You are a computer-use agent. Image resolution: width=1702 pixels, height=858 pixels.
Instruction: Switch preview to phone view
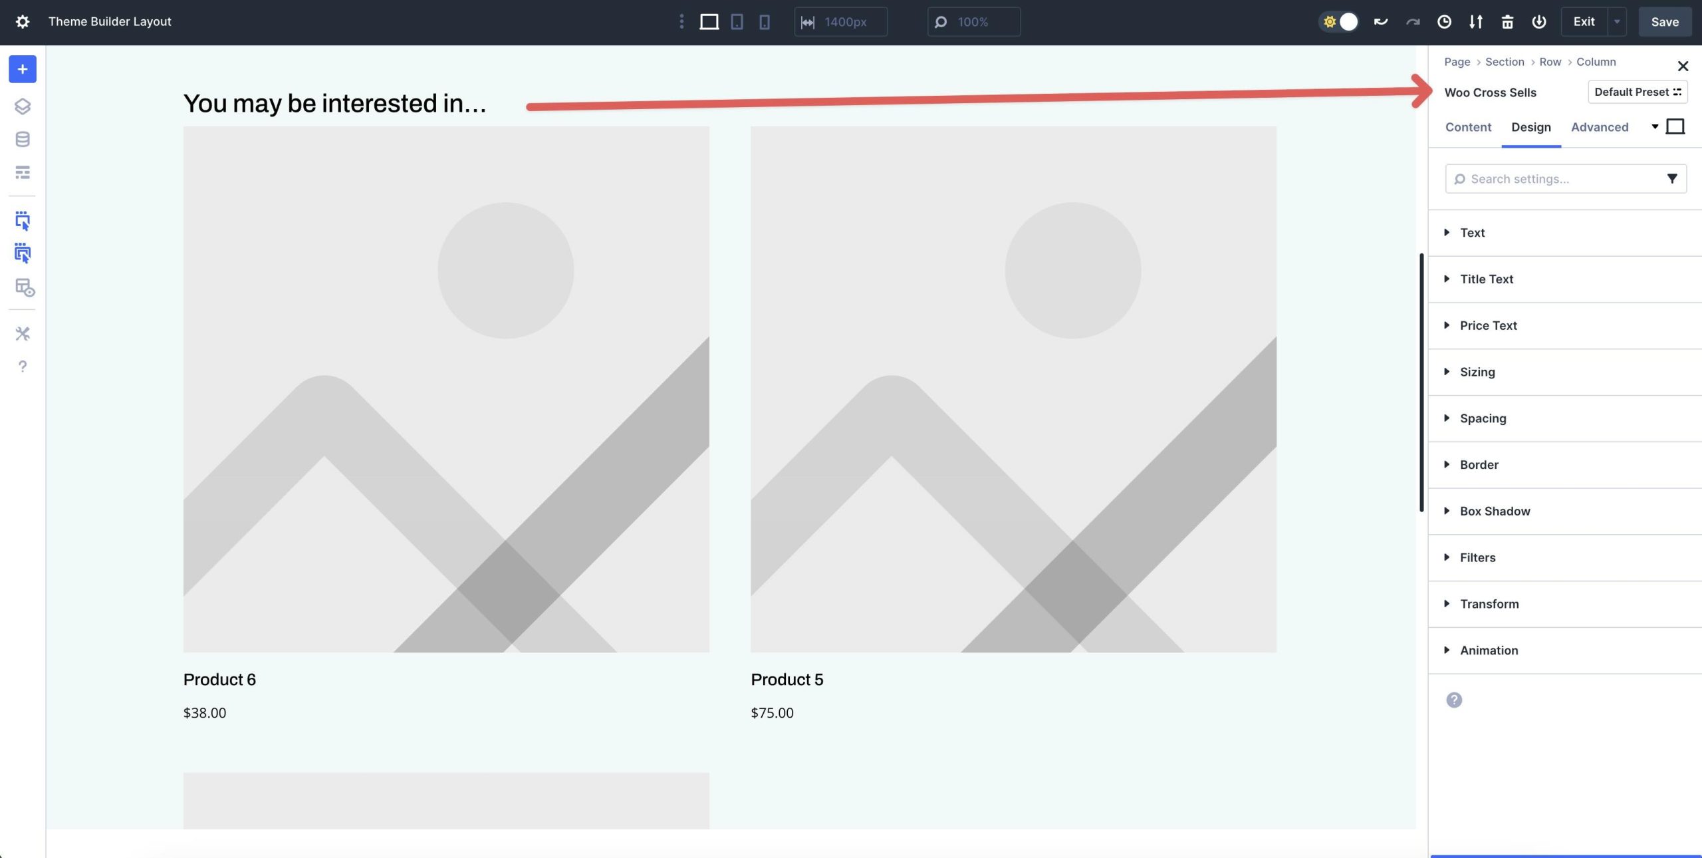coord(764,21)
